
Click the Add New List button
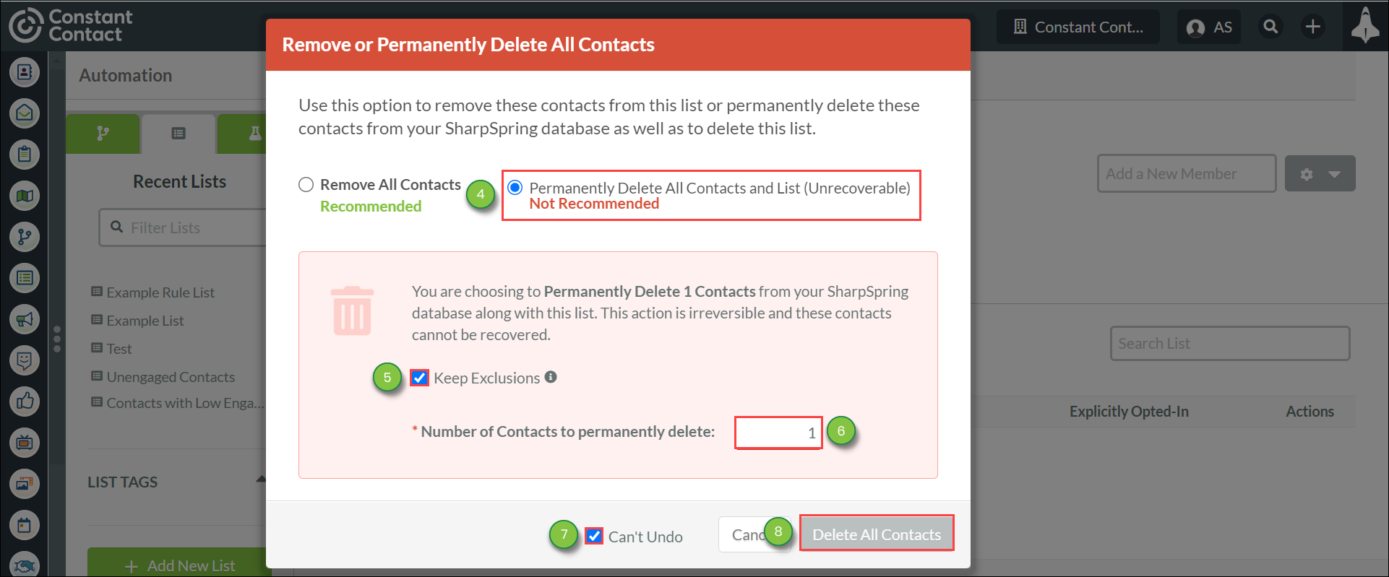[179, 565]
